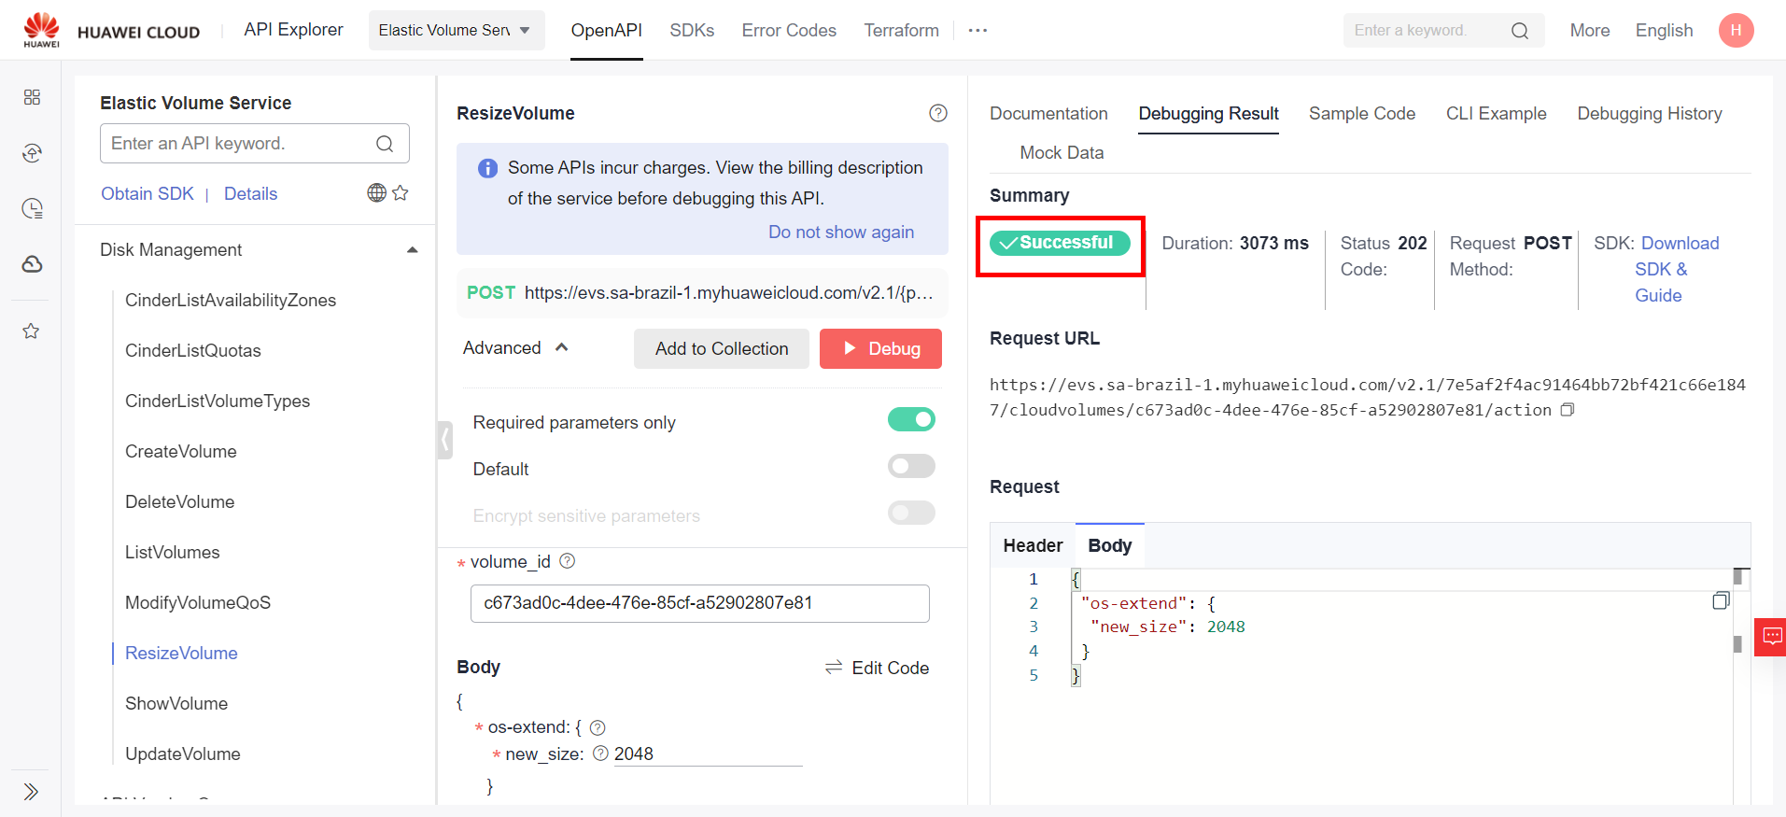Click the Do not show again link
The width and height of the screenshot is (1786, 817).
840,232
